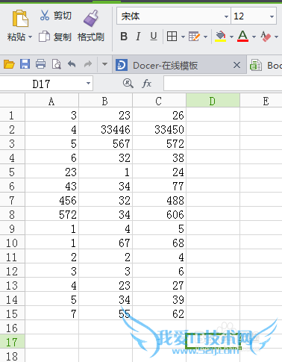This screenshot has height=362, width=282.
Task: Select cell containing 62
Action: [159, 313]
